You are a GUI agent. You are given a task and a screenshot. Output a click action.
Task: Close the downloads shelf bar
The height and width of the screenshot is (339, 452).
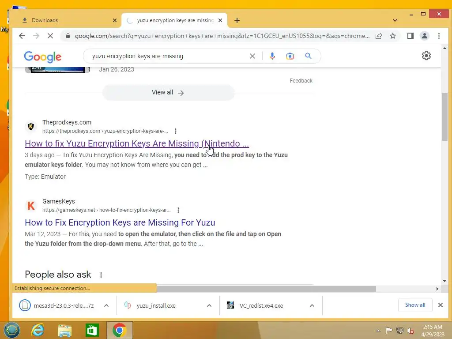440,305
